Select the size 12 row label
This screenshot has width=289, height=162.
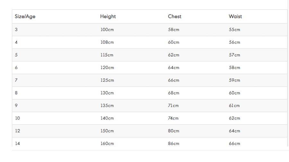pyautogui.click(x=18, y=131)
